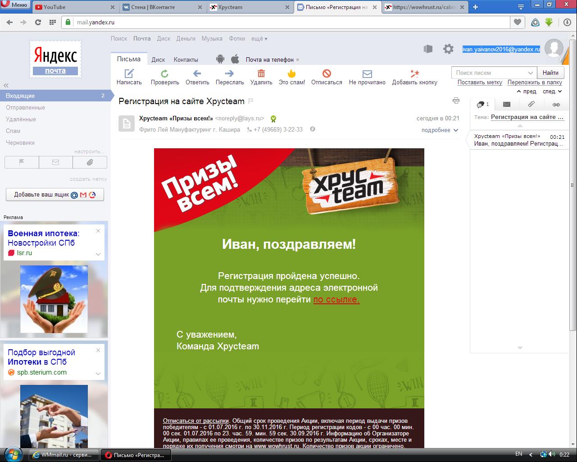This screenshot has width=577, height=462.
Task: Open themes icon next to settings gear
Action: pyautogui.click(x=428, y=49)
